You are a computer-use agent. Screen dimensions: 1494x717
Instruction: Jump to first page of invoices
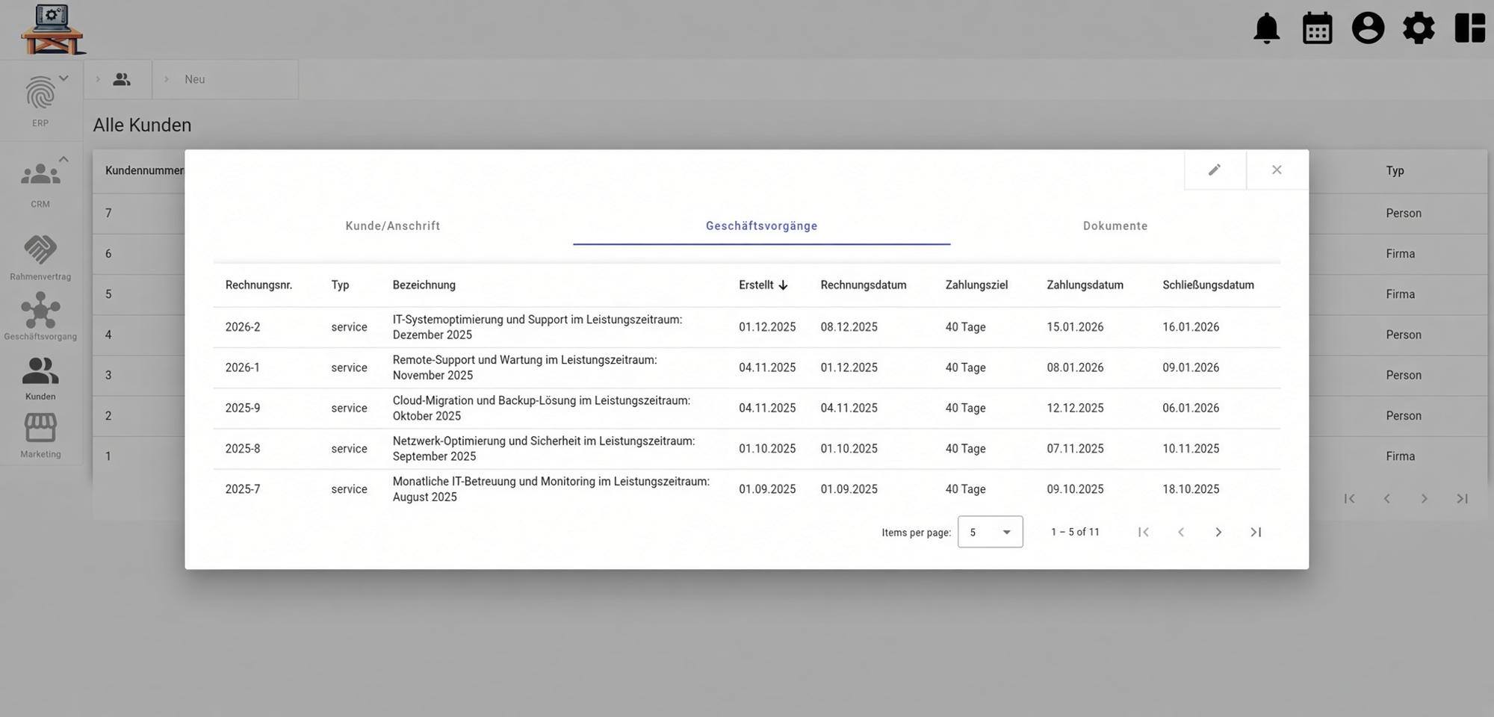pyautogui.click(x=1143, y=532)
